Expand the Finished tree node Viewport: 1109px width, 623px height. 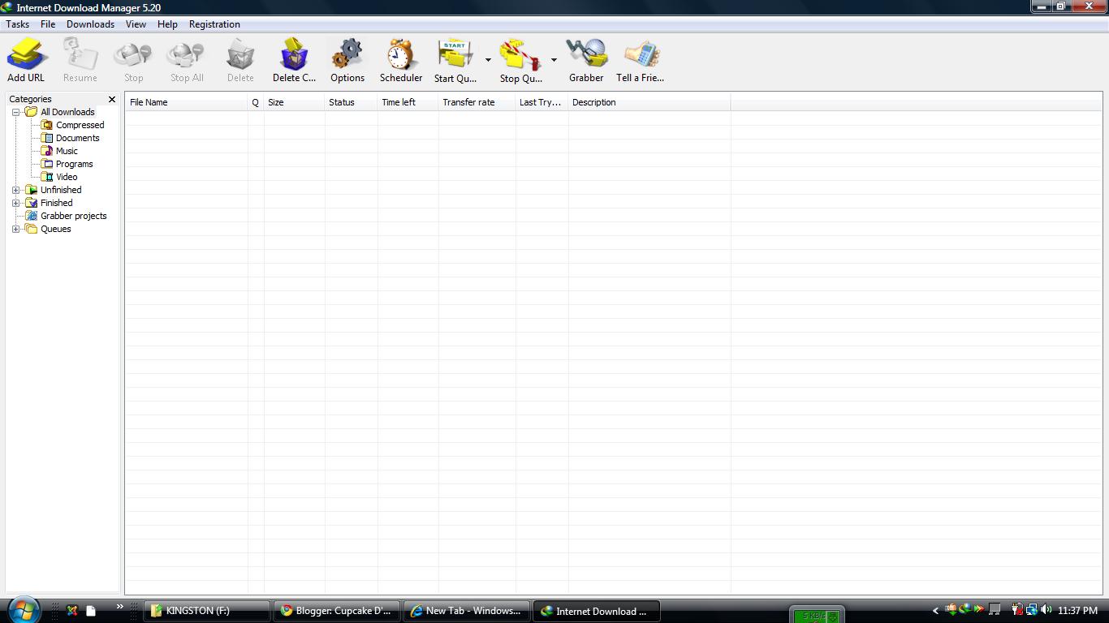coord(15,203)
